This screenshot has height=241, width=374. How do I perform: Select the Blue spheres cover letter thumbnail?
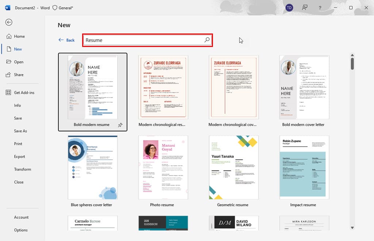(x=92, y=167)
